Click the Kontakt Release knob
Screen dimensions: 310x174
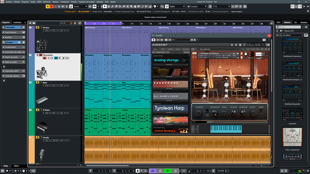[x=234, y=112]
